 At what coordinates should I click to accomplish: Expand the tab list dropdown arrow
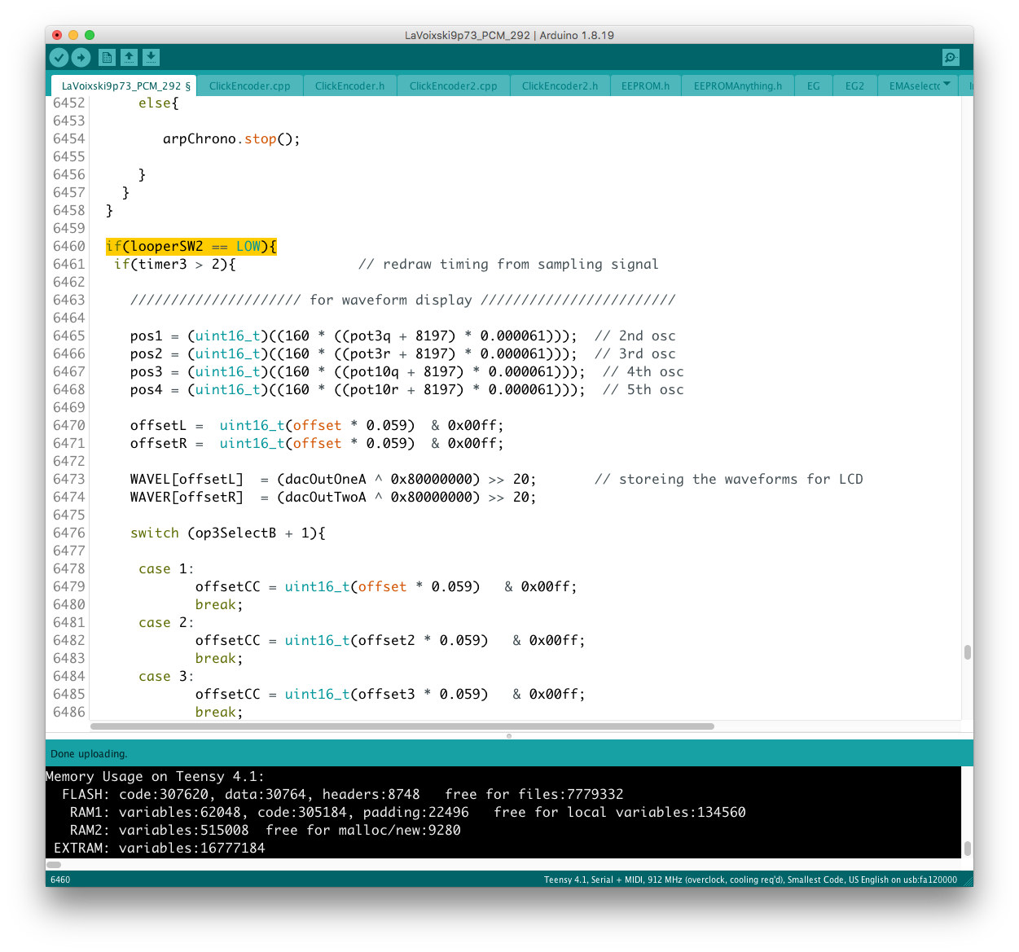click(x=947, y=85)
